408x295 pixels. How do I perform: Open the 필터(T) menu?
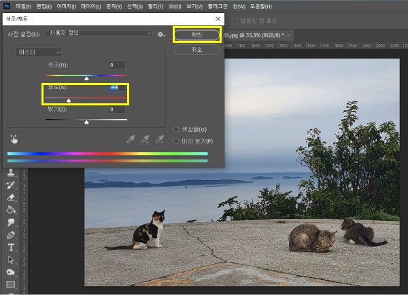point(155,6)
